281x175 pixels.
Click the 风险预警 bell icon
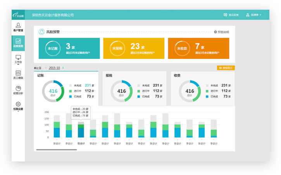coord(42,32)
